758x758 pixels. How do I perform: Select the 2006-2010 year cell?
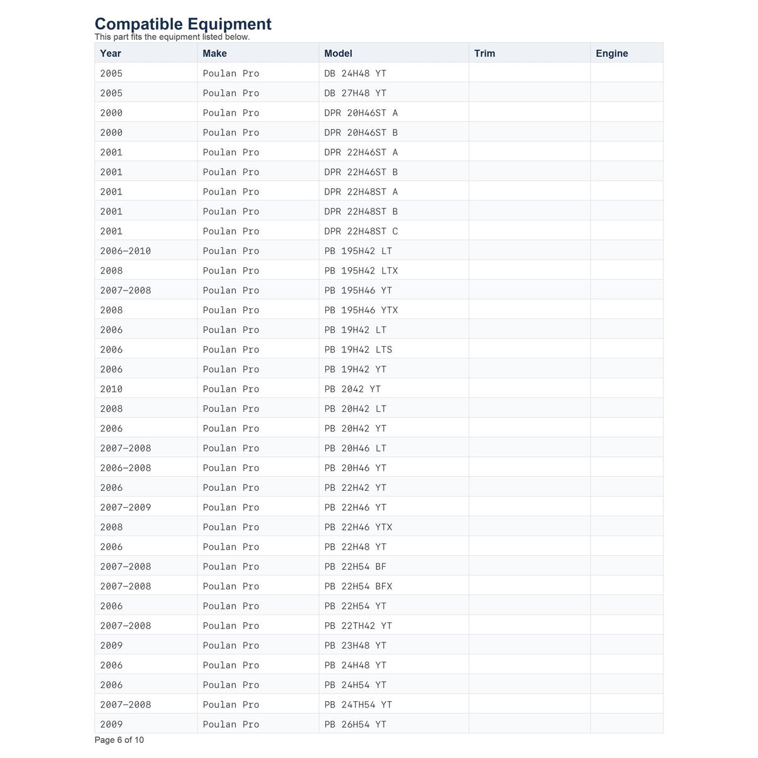(x=146, y=251)
